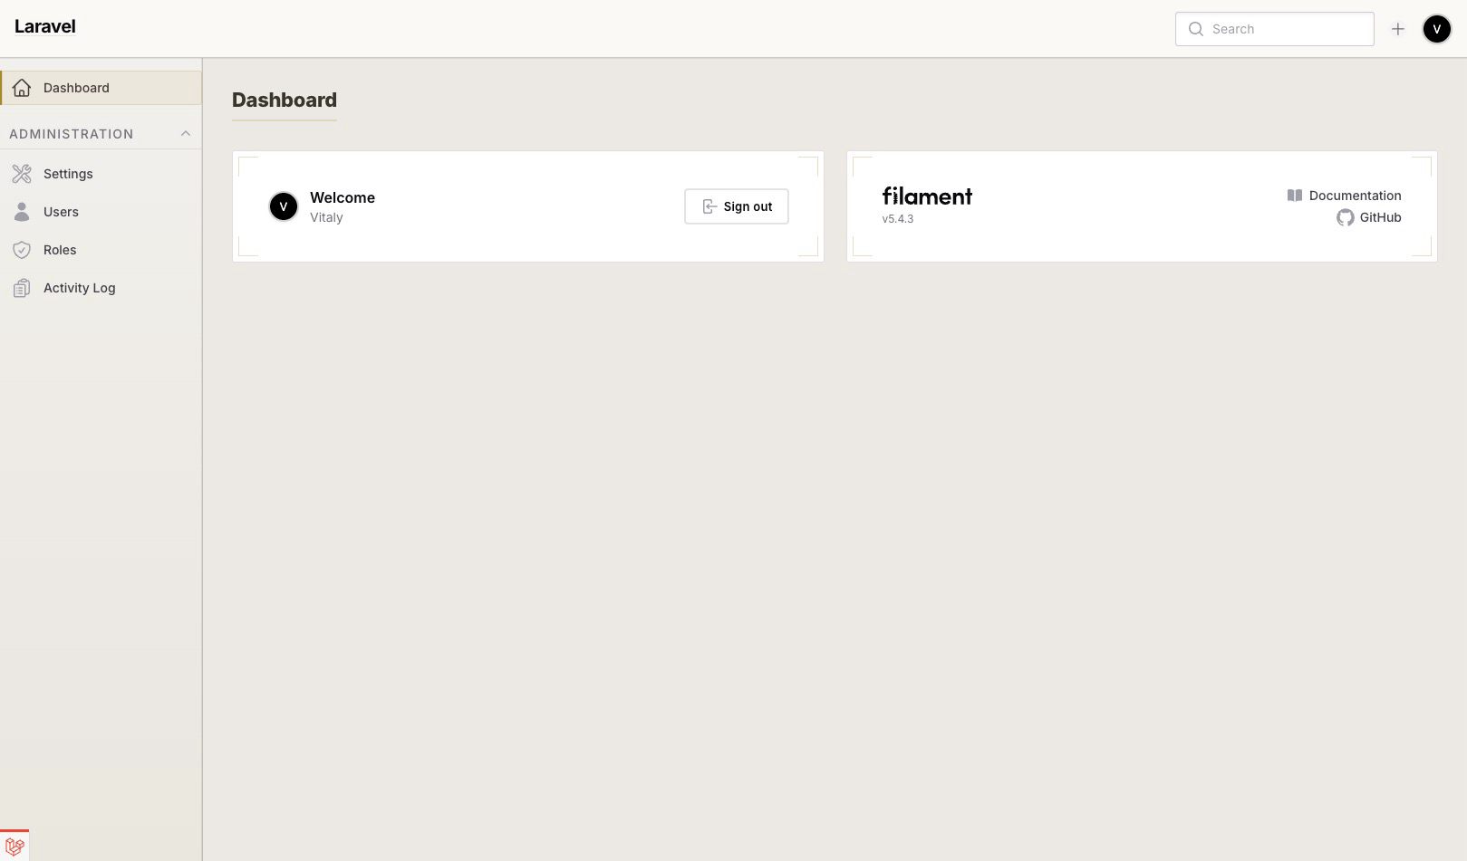The height and width of the screenshot is (861, 1467).
Task: Click the Laravel debug bar icon
Action: click(14, 847)
